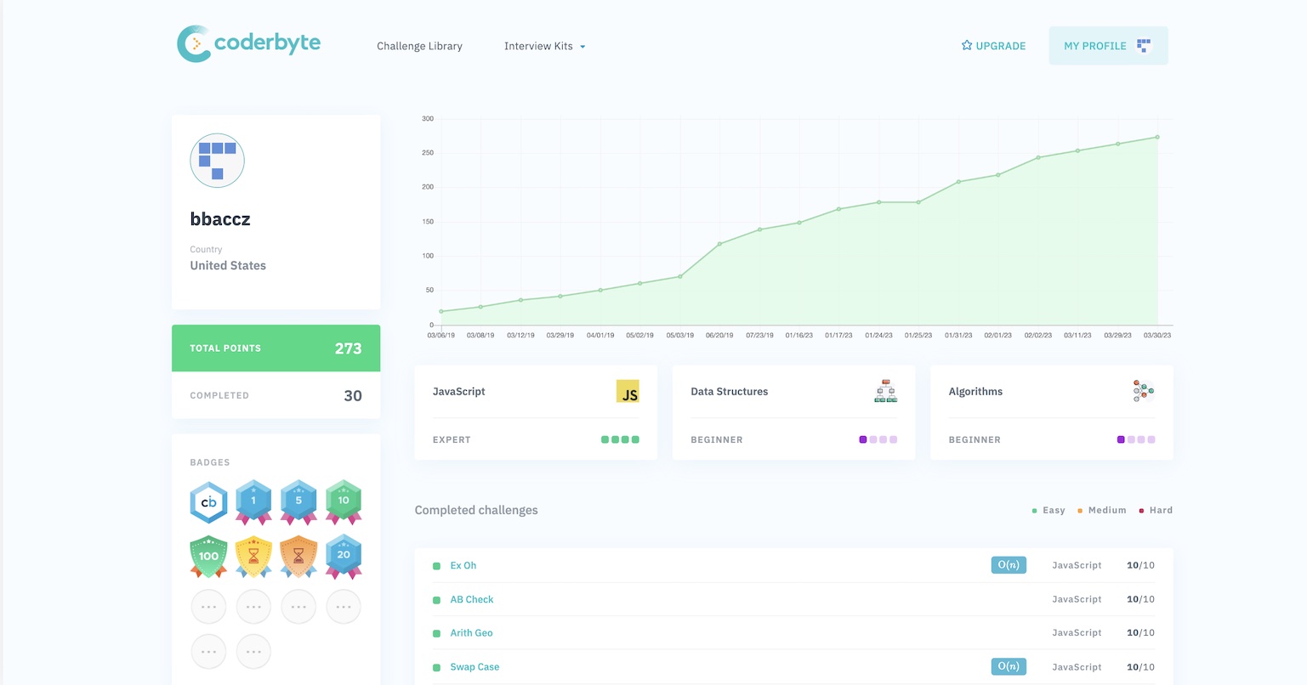
Task: Click the O(n) tag beside Ex Oh
Action: [1009, 565]
